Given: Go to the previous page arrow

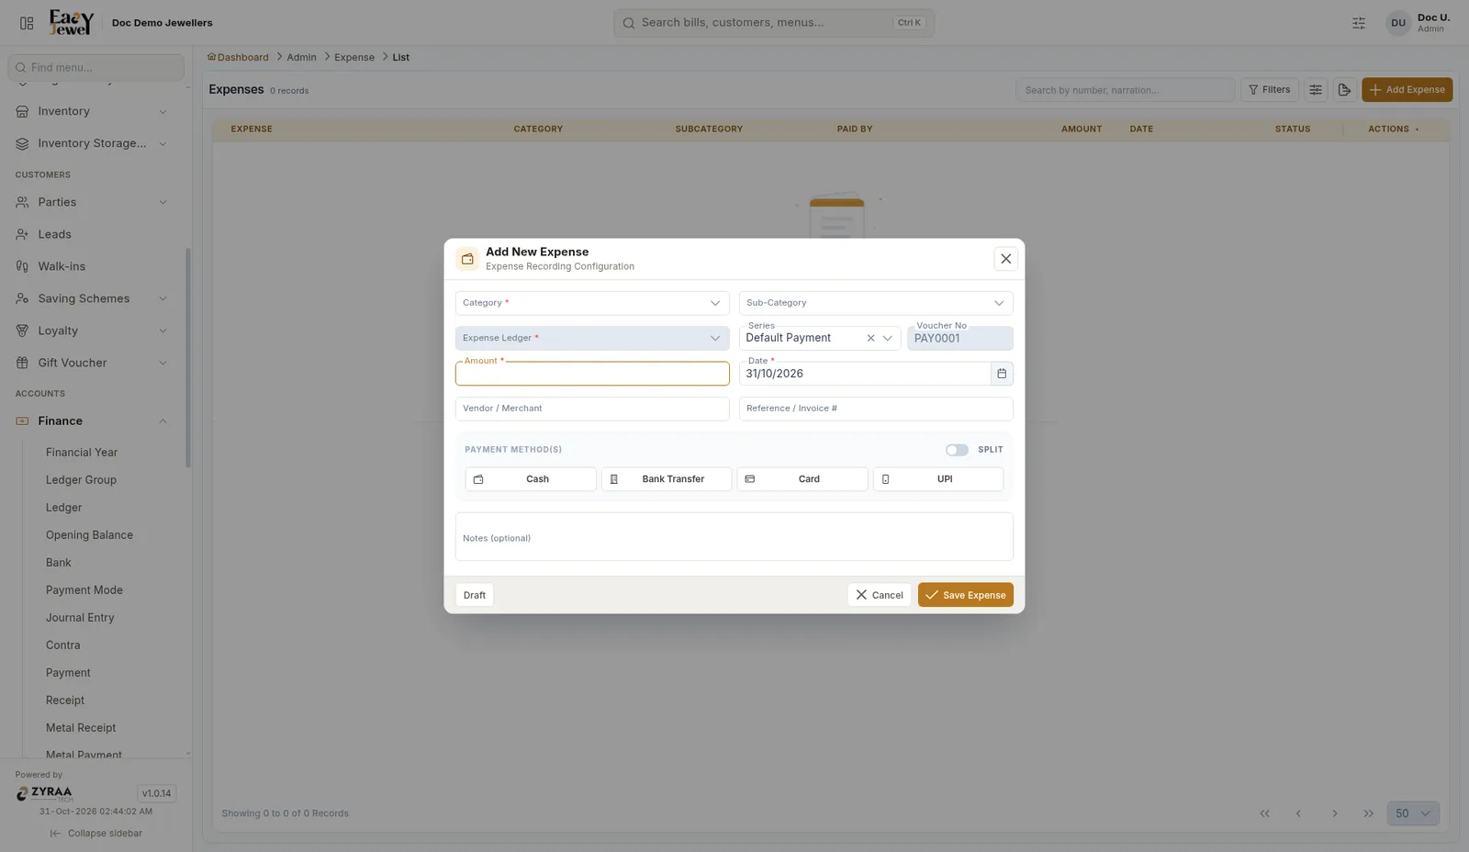Looking at the screenshot, I should (1298, 813).
